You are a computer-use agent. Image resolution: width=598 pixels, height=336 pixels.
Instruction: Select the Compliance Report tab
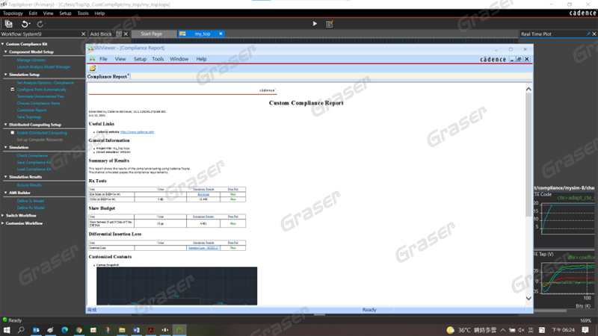pos(107,77)
